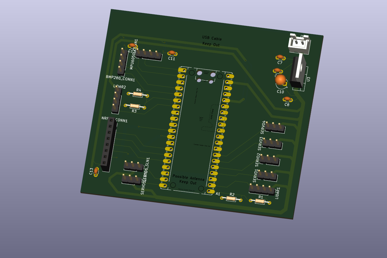
Task: Click the SERVO4 pin header
Action: click(x=275, y=127)
